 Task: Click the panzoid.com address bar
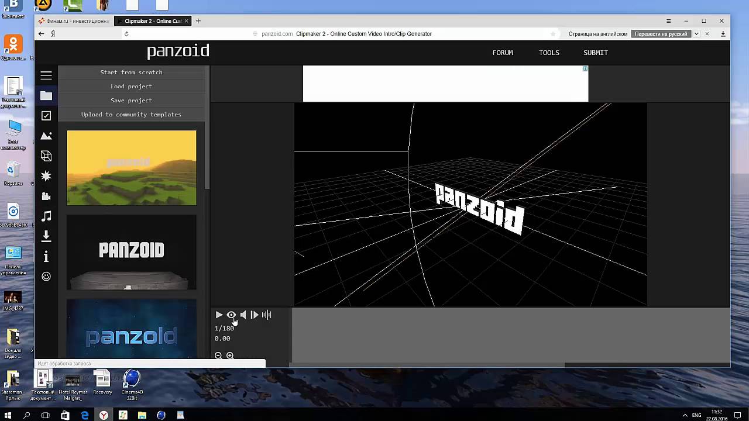pyautogui.click(x=346, y=34)
